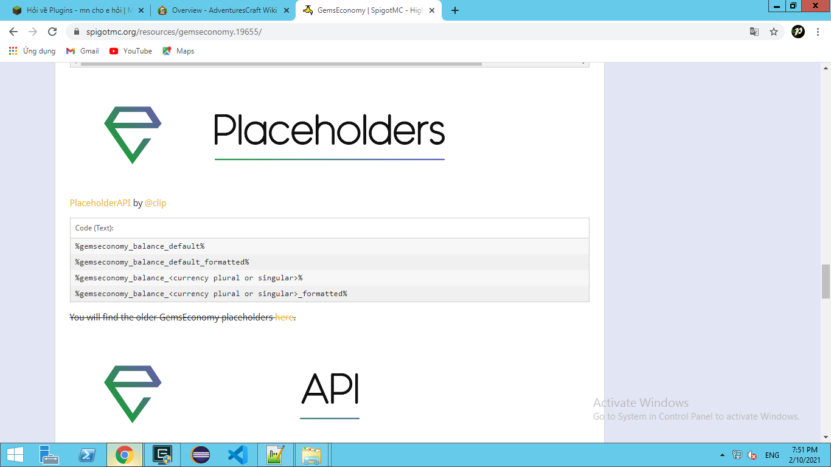Close the AdventuresCraft Wiki tab
831x467 pixels.
tap(287, 10)
